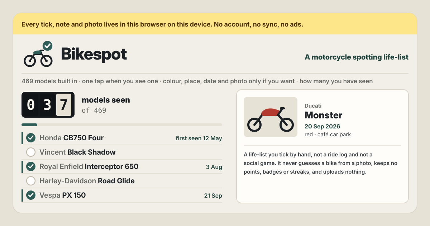Untick the Royal Enfield Interceptor 650 checkbox
The height and width of the screenshot is (226, 430).
pos(31,166)
